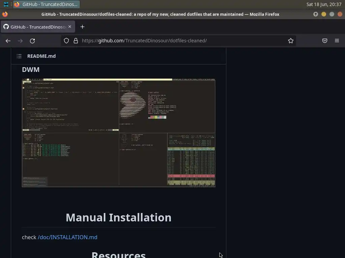Click the DWM section heading
345x258 pixels.
coord(31,70)
